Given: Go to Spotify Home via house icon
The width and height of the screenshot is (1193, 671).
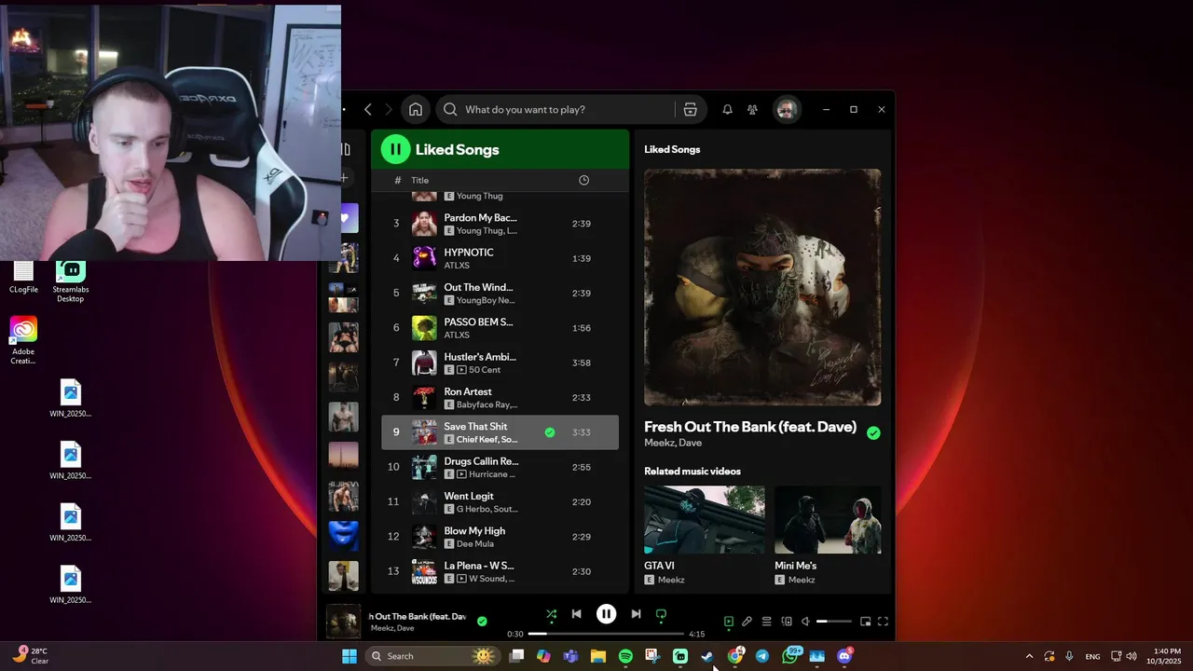Looking at the screenshot, I should click(416, 109).
